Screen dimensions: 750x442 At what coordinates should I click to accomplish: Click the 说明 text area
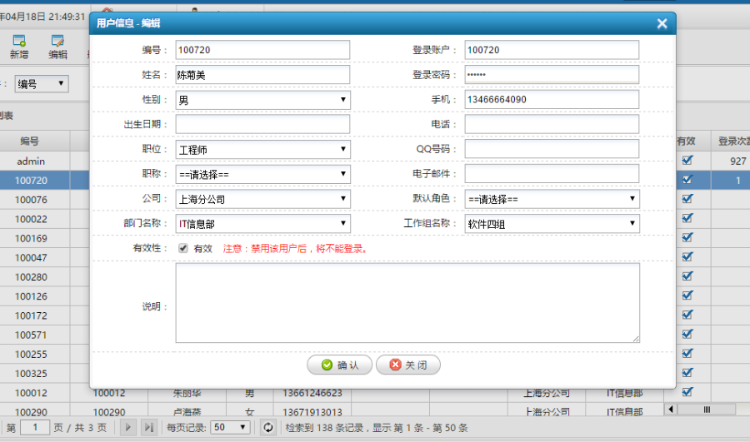(x=407, y=303)
